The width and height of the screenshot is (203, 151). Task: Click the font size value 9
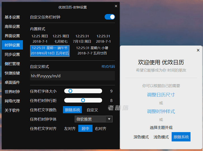111,91
